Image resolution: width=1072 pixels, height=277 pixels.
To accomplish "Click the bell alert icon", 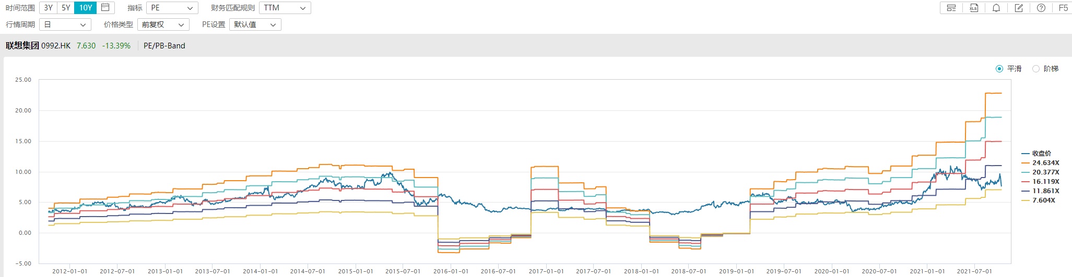I will pyautogui.click(x=996, y=8).
